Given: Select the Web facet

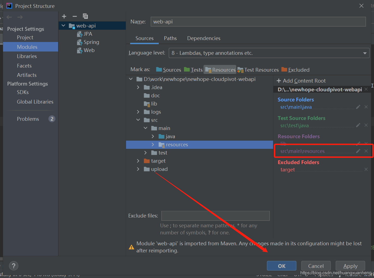Looking at the screenshot, I should [x=86, y=50].
